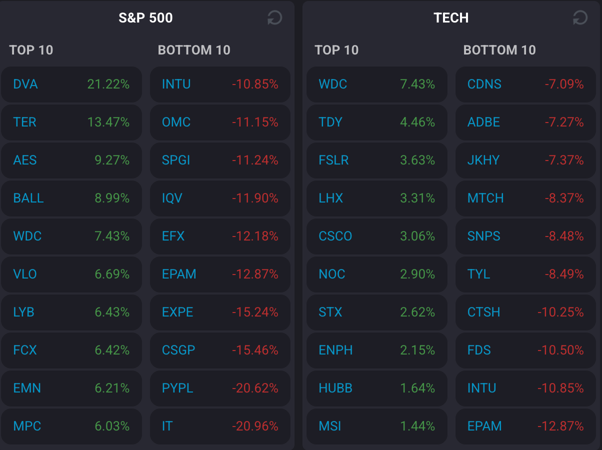
Task: Refresh the TECH panel
Action: pyautogui.click(x=580, y=18)
